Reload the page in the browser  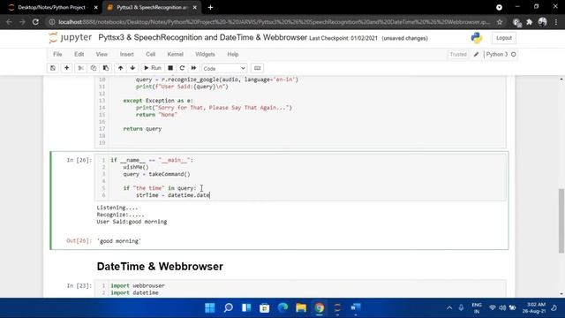35,22
